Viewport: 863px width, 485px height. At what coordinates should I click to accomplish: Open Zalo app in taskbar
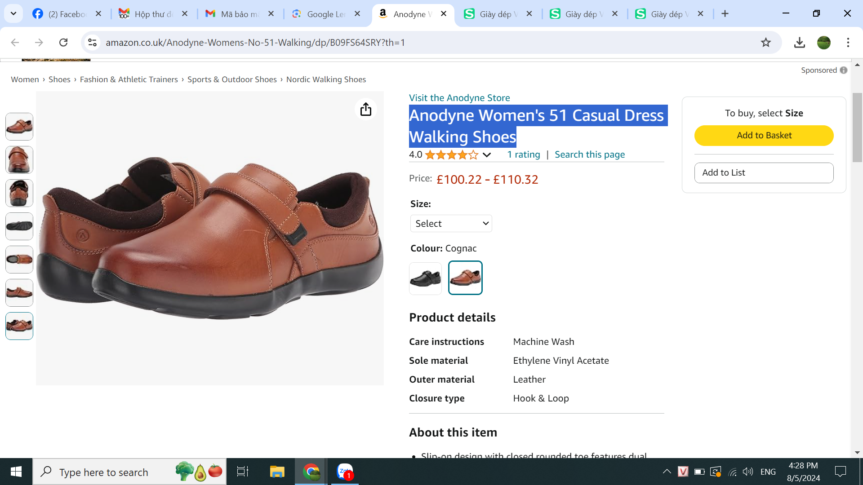pos(345,472)
